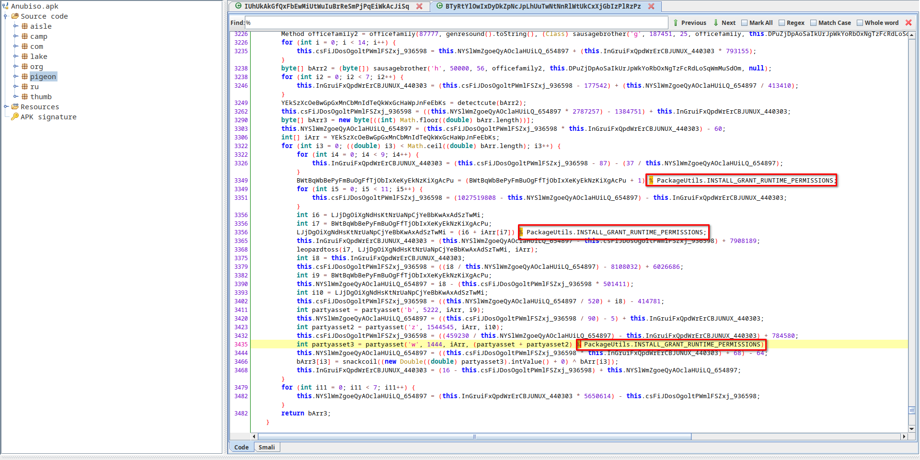Viewport: 920px width, 460px height.
Task: Expand the lake package node
Action: [x=15, y=57]
